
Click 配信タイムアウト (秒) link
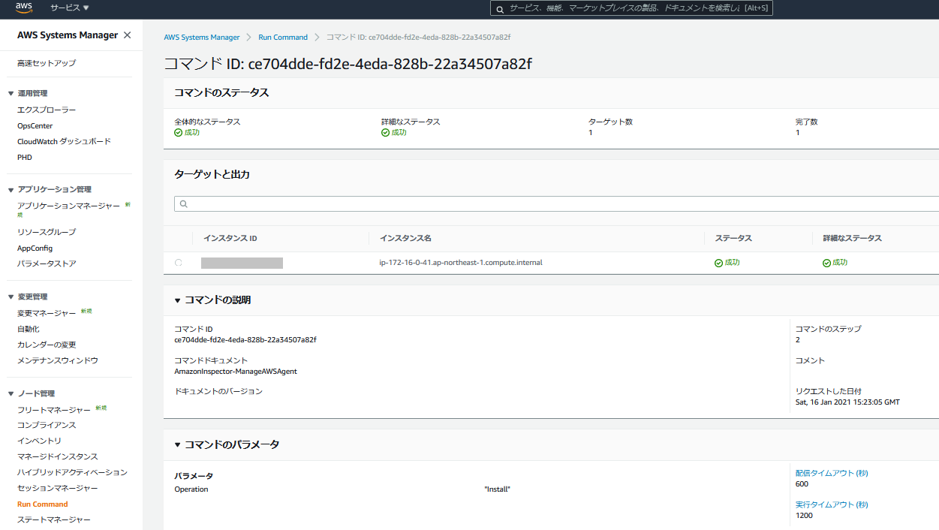click(832, 473)
